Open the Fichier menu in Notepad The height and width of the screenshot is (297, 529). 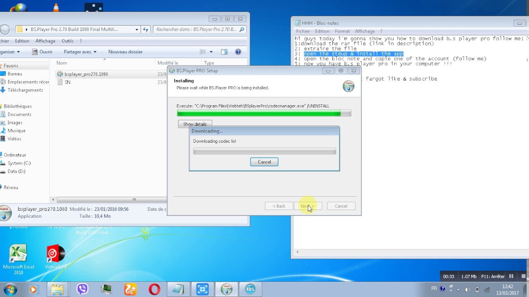[303, 31]
